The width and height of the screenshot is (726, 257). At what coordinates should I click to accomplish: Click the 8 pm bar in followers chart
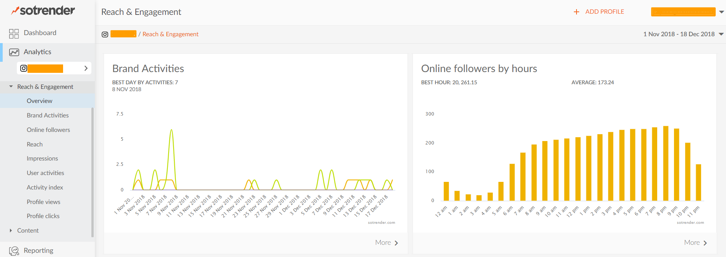point(666,163)
